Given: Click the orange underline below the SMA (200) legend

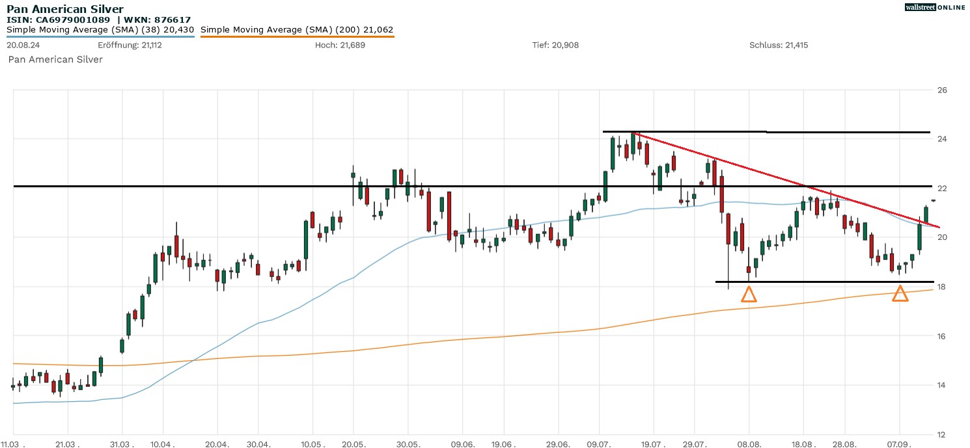Looking at the screenshot, I should click(297, 36).
